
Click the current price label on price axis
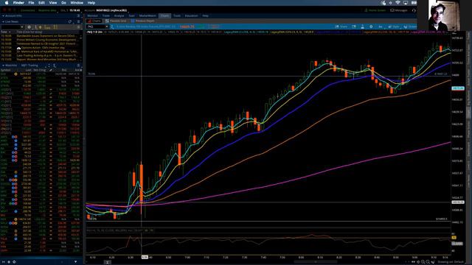point(457,88)
